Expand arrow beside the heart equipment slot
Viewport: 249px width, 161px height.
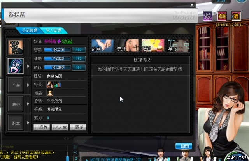tap(28, 66)
